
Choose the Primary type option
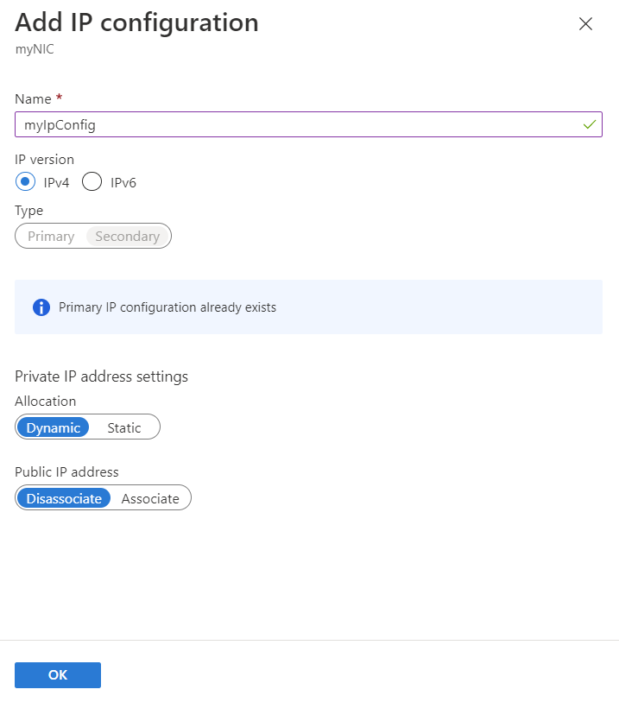(x=51, y=237)
